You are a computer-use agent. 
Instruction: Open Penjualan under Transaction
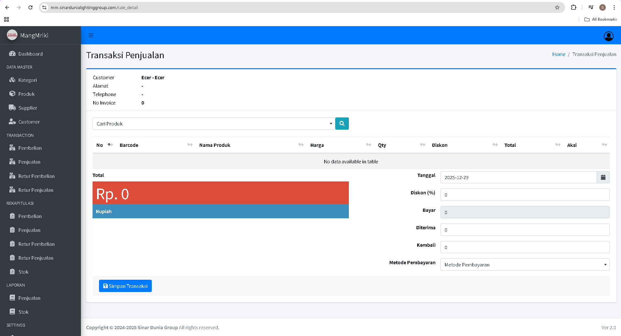[40, 162]
